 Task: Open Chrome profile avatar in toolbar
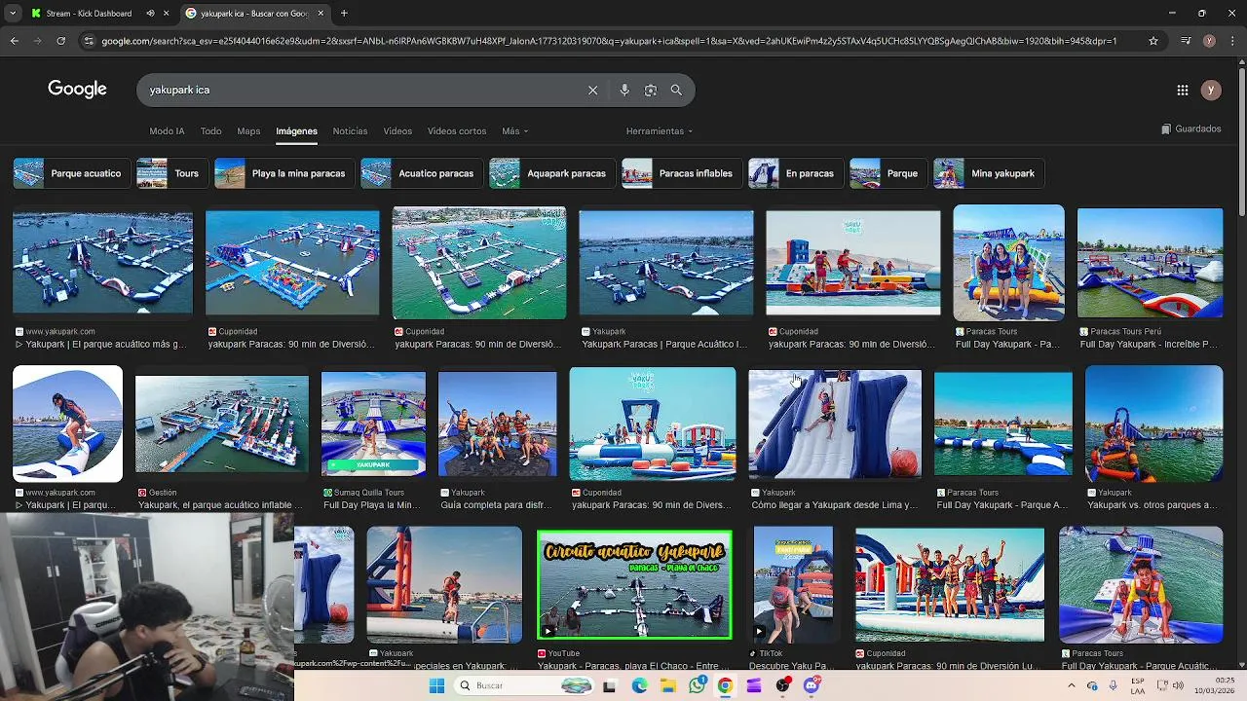point(1209,41)
